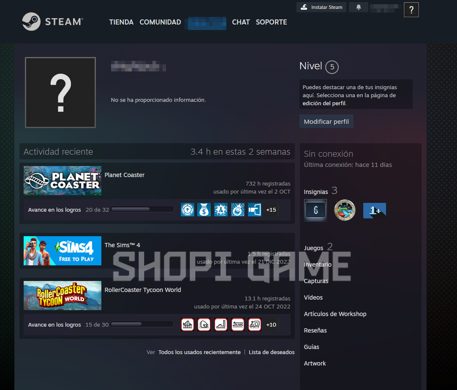
Task: Open the first RollerCoaster Tycoon World achievement icon
Action: coord(188,325)
